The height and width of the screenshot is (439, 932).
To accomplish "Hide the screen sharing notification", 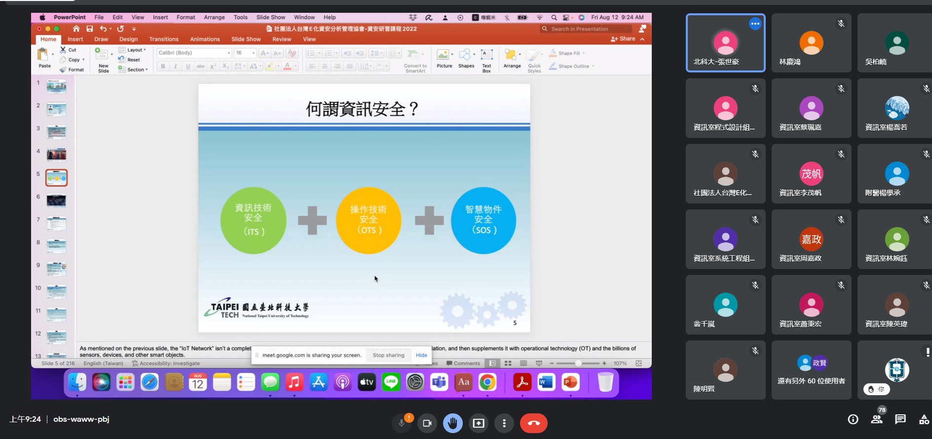I will pos(421,355).
